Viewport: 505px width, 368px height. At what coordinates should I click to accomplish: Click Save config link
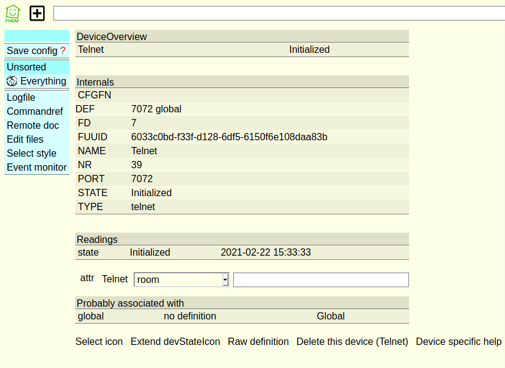32,51
